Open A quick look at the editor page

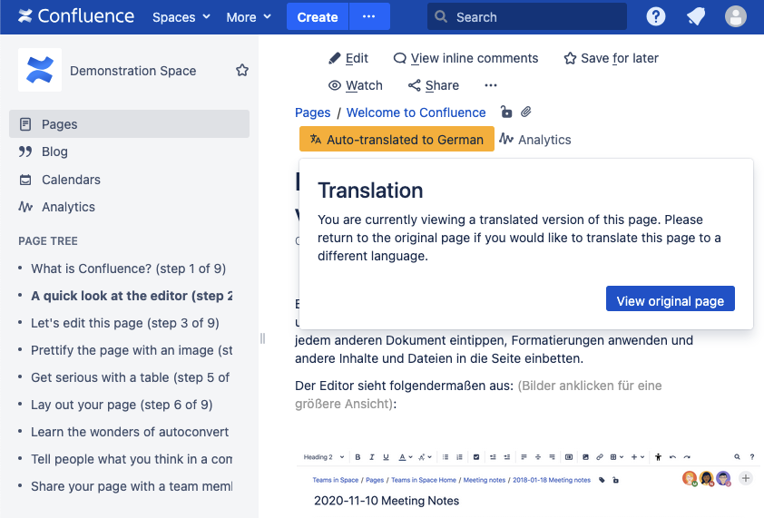[132, 296]
